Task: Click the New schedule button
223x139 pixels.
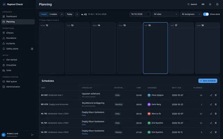Action: pyautogui.click(x=208, y=81)
